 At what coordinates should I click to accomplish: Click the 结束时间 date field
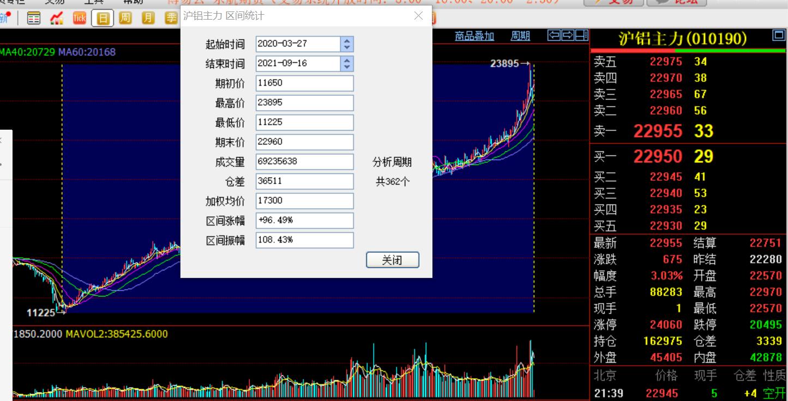pyautogui.click(x=298, y=64)
